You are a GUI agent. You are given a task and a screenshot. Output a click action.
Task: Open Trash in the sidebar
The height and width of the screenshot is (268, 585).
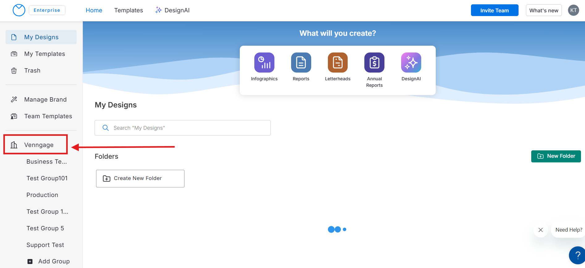pyautogui.click(x=32, y=70)
